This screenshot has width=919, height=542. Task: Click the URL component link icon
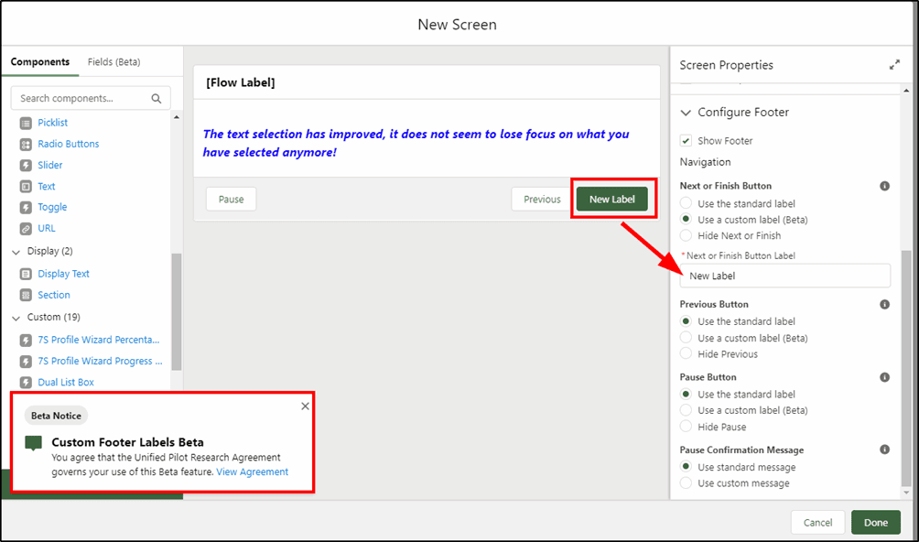pyautogui.click(x=26, y=229)
